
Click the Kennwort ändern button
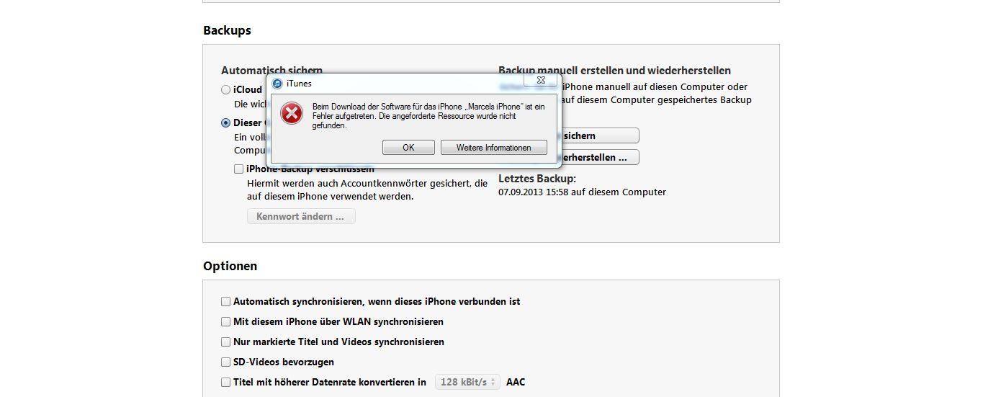pos(301,216)
